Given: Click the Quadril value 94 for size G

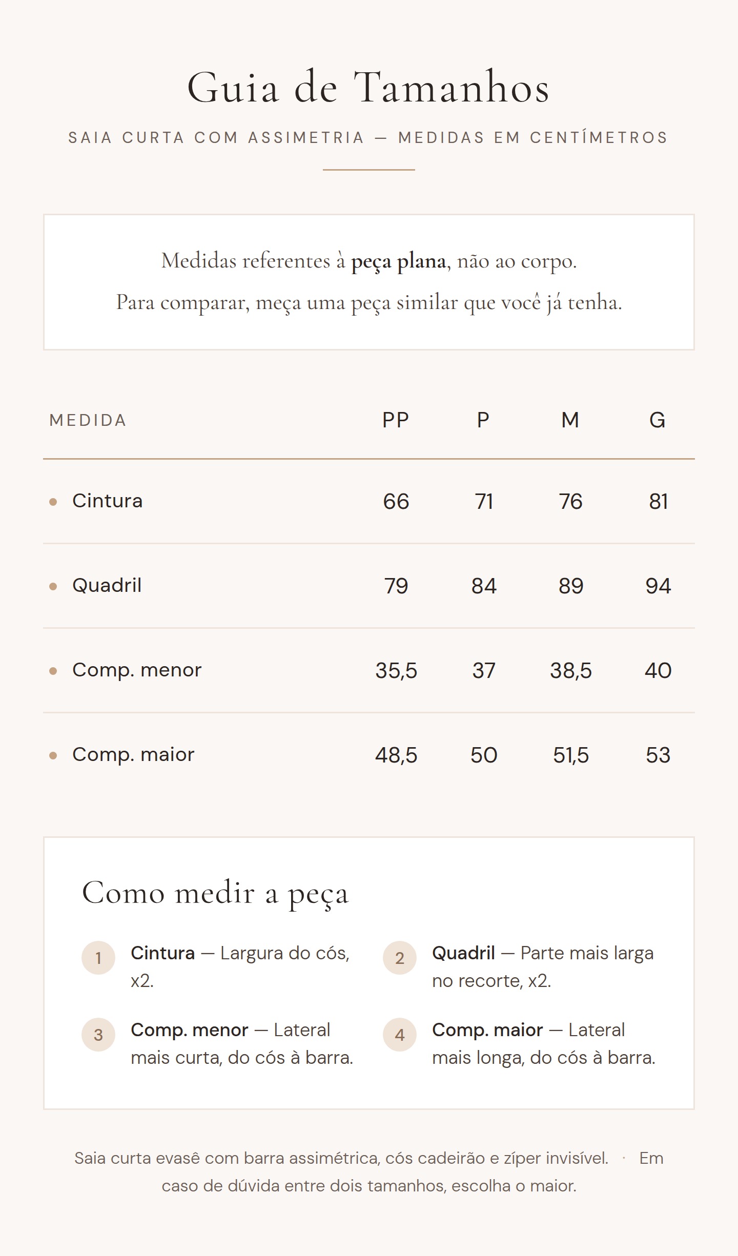Looking at the screenshot, I should pos(658,586).
